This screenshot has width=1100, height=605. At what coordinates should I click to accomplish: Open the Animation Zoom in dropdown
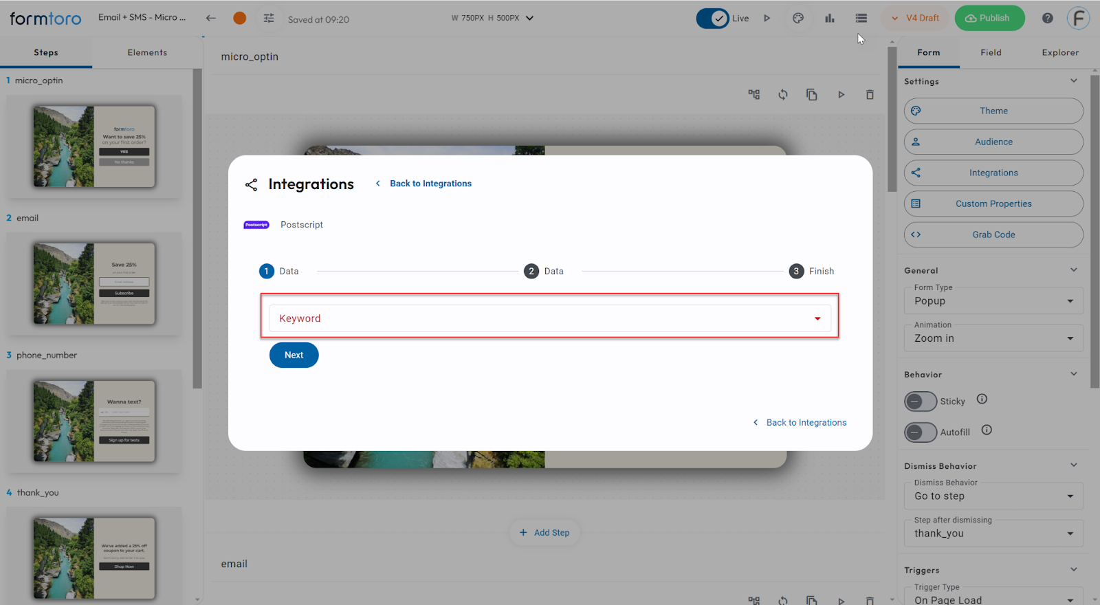point(993,338)
